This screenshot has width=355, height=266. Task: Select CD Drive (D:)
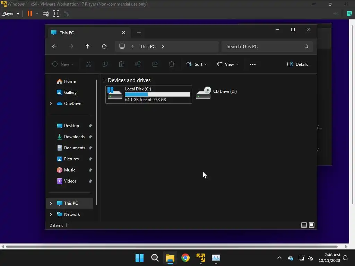click(216, 93)
